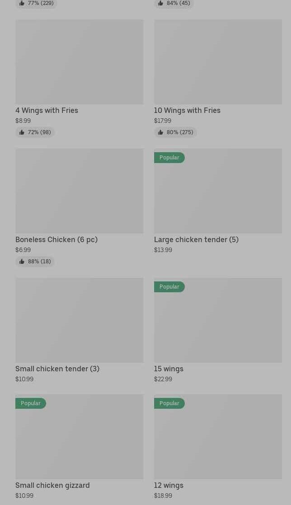291x505 pixels.
Task: Click thumbs-up icon under 10 Wings with Fries
Action: (x=160, y=132)
